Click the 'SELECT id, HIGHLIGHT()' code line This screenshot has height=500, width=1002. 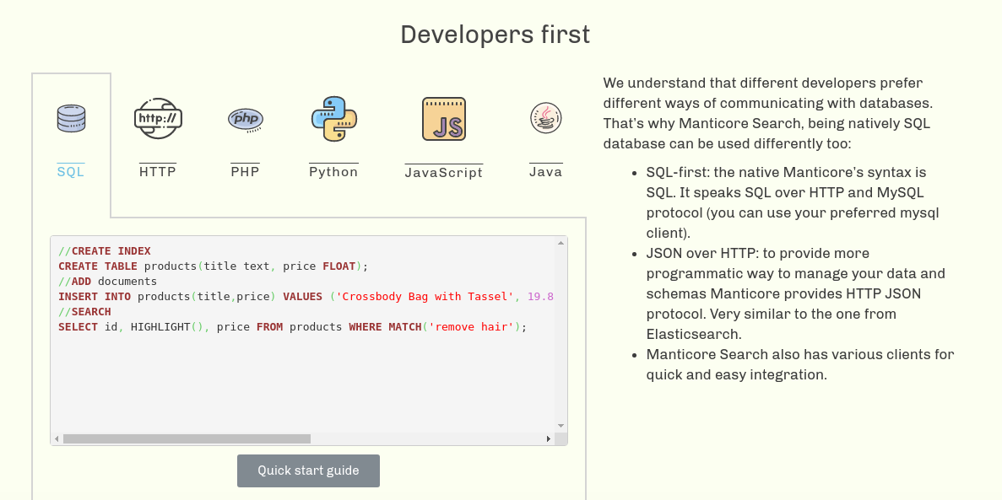[x=293, y=327]
